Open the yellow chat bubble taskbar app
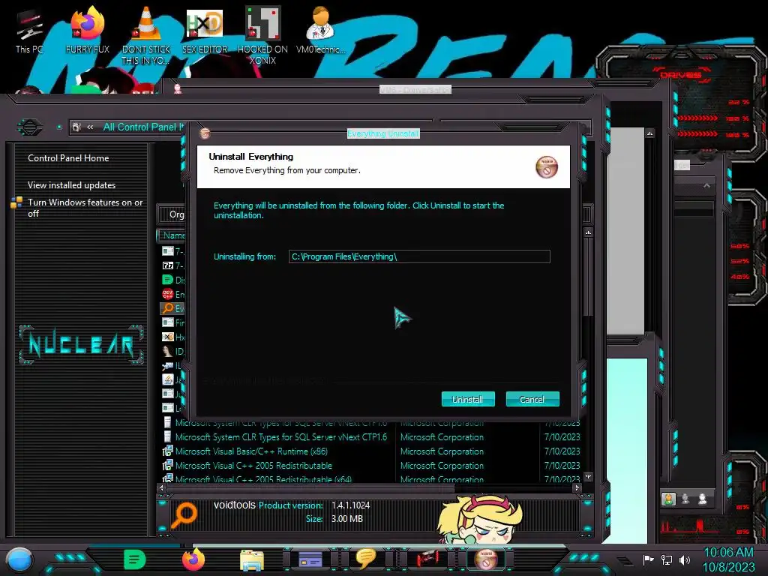This screenshot has width=768, height=576. click(x=365, y=559)
